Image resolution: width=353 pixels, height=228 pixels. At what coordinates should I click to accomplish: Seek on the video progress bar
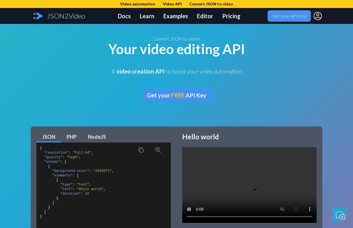point(249,217)
